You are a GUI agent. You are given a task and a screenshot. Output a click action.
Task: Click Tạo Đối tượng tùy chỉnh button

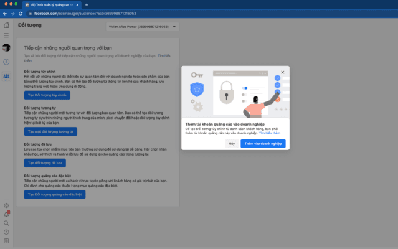[x=46, y=95]
